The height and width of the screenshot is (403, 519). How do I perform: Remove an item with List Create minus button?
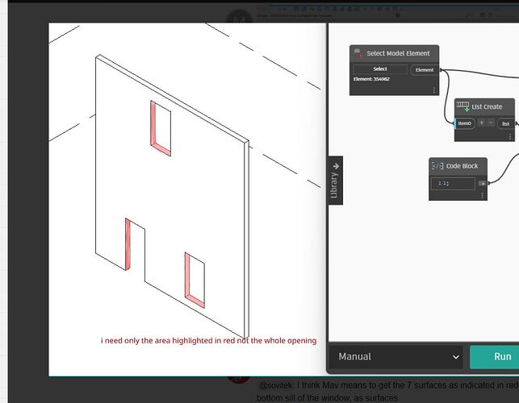click(491, 123)
